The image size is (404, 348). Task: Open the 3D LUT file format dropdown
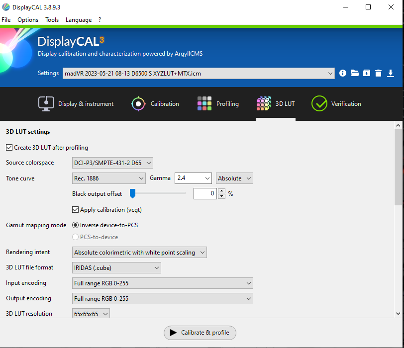pos(116,267)
